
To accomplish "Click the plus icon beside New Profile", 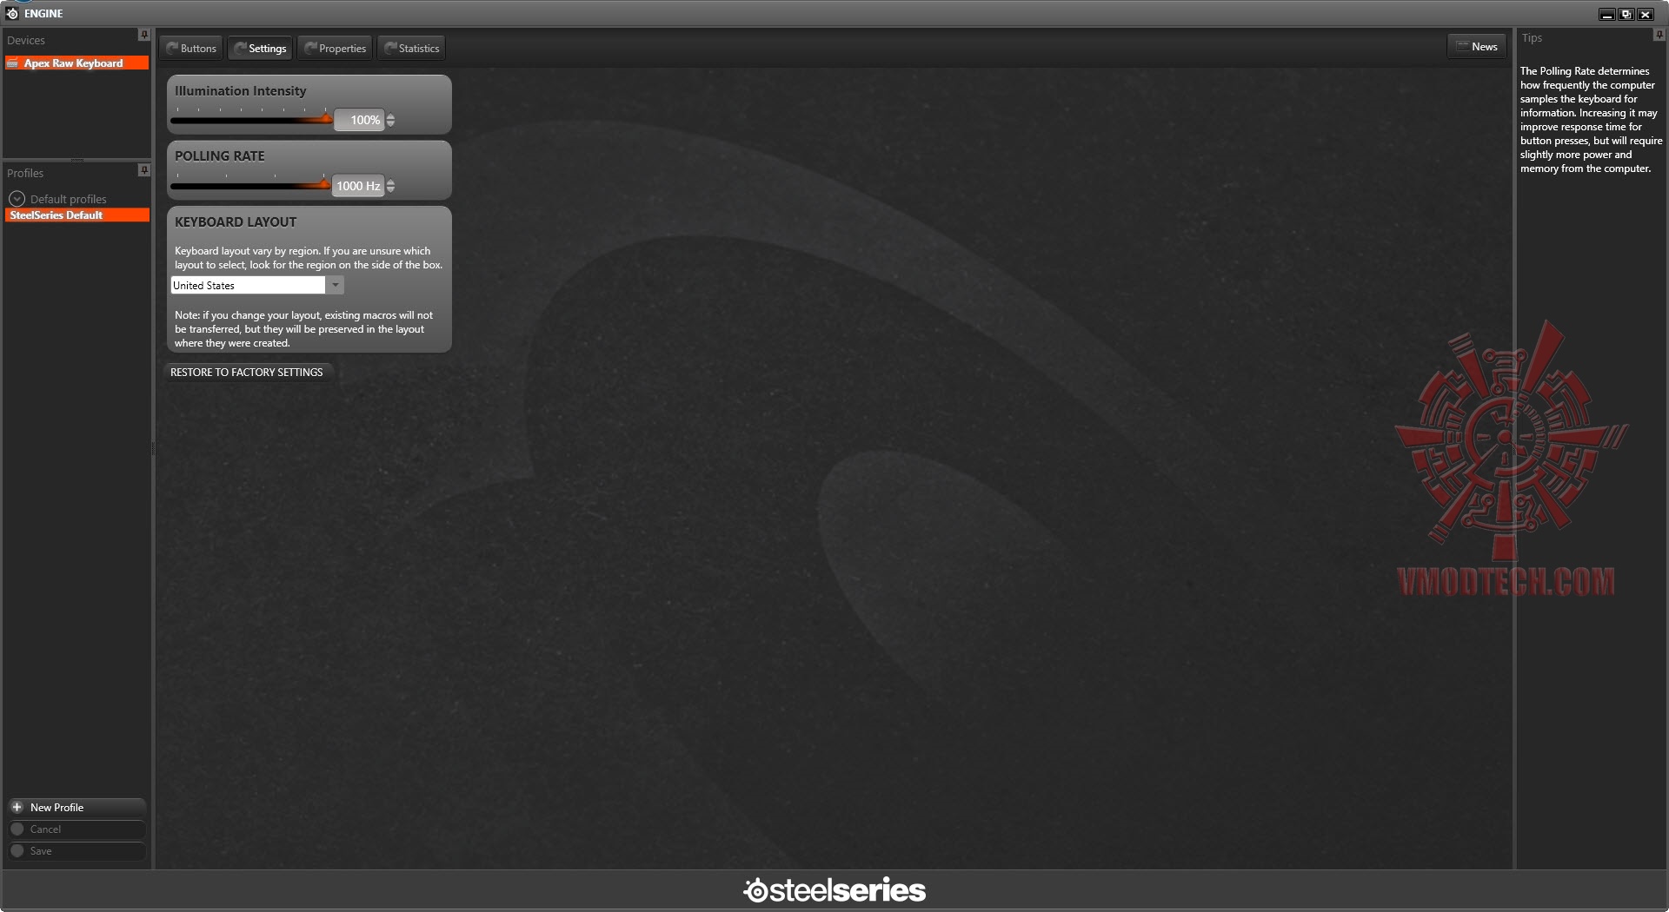I will click(17, 807).
